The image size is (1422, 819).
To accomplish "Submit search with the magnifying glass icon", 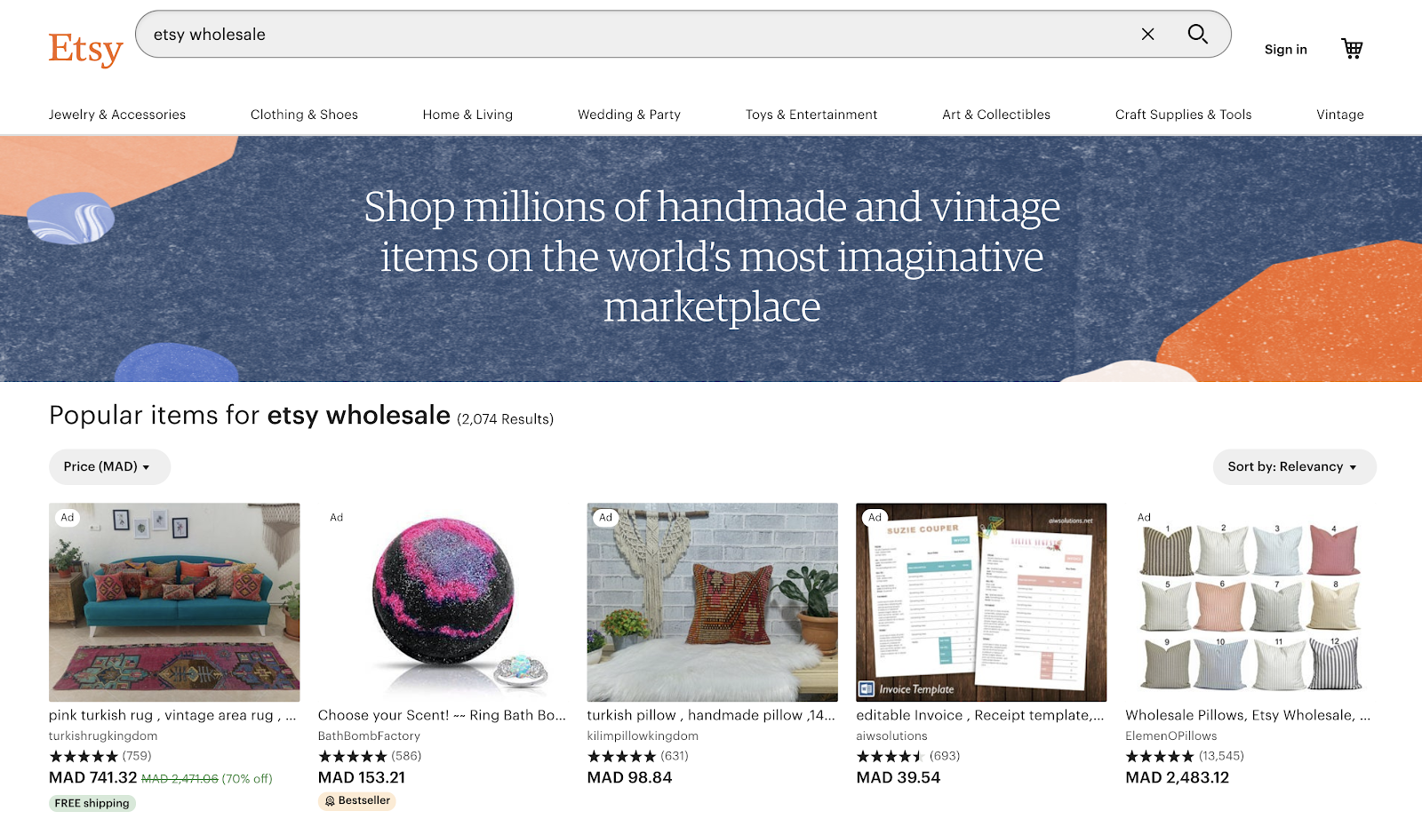I will coord(1197,34).
